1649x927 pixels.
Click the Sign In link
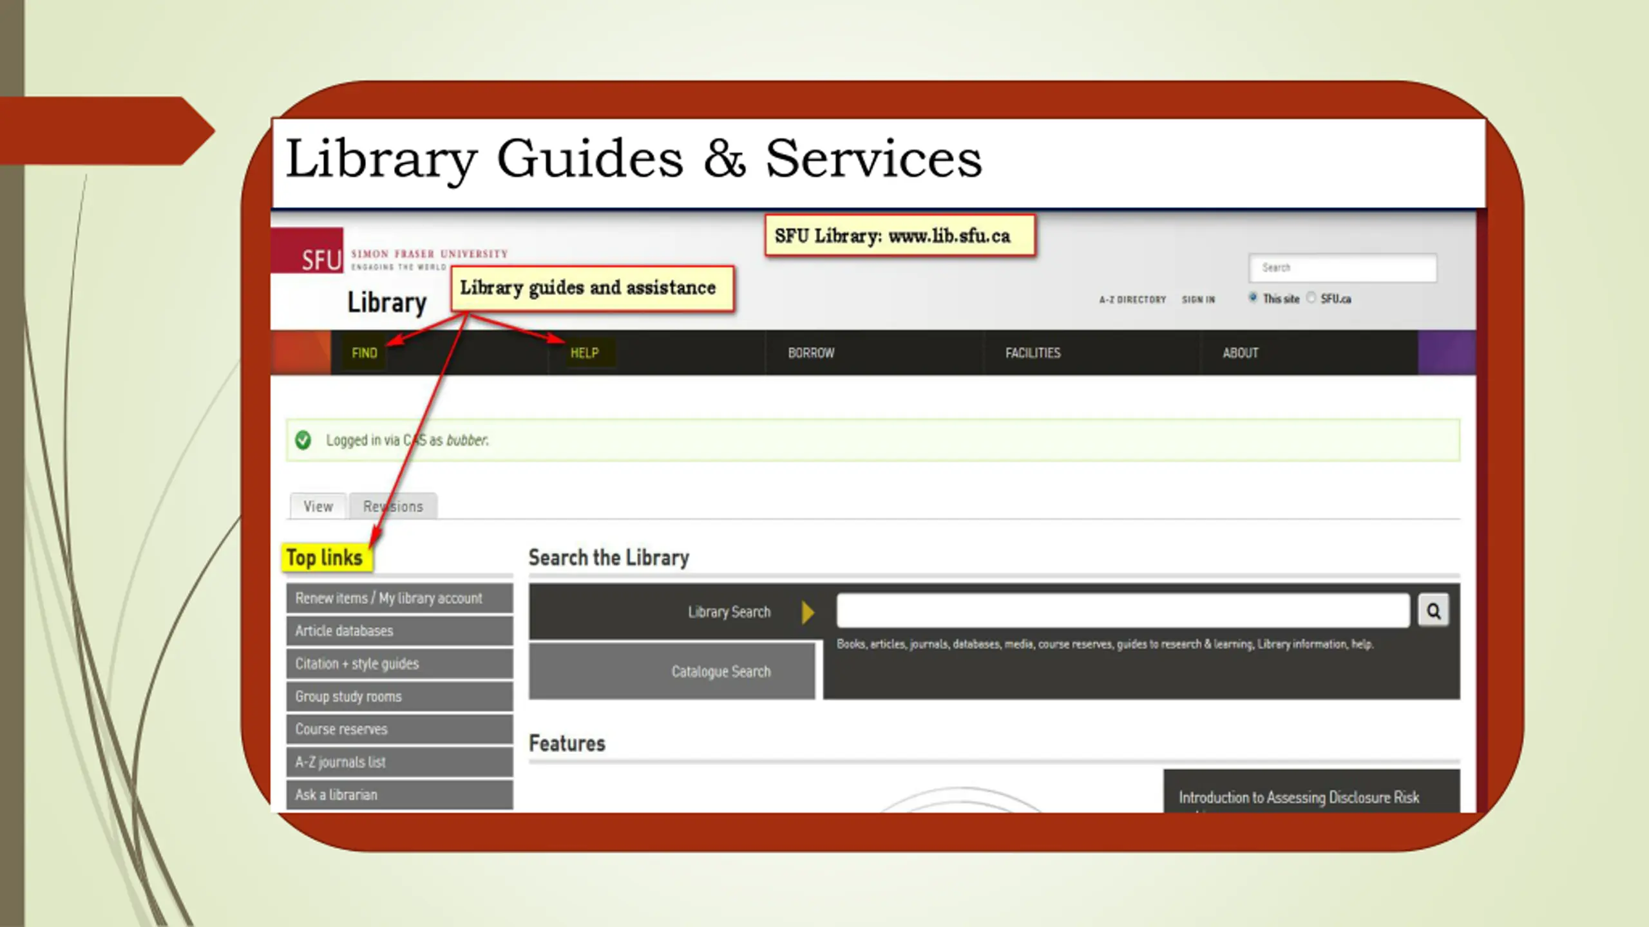[1198, 299]
